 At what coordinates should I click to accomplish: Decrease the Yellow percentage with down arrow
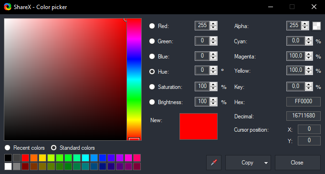coord(309,72)
